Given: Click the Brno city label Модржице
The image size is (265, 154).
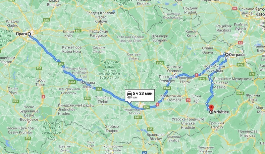Looking at the screenshot, I should coord(133,110).
